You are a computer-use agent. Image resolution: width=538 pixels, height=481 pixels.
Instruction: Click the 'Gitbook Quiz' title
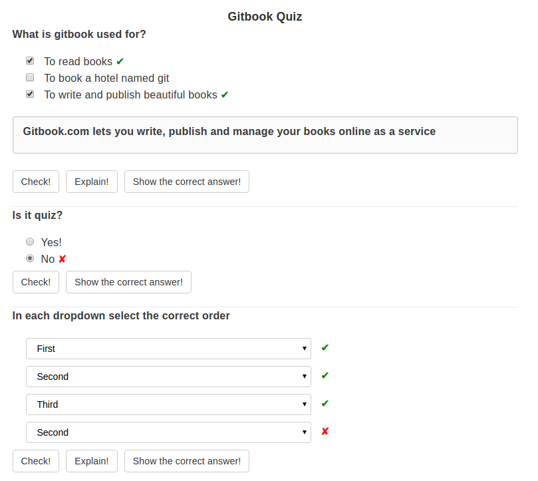265,17
